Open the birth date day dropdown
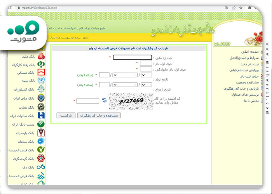The image size is (272, 194). coord(146,75)
